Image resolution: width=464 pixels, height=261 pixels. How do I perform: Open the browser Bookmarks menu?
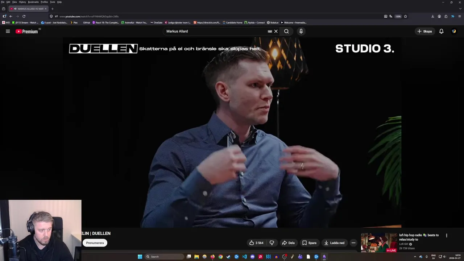(33, 2)
